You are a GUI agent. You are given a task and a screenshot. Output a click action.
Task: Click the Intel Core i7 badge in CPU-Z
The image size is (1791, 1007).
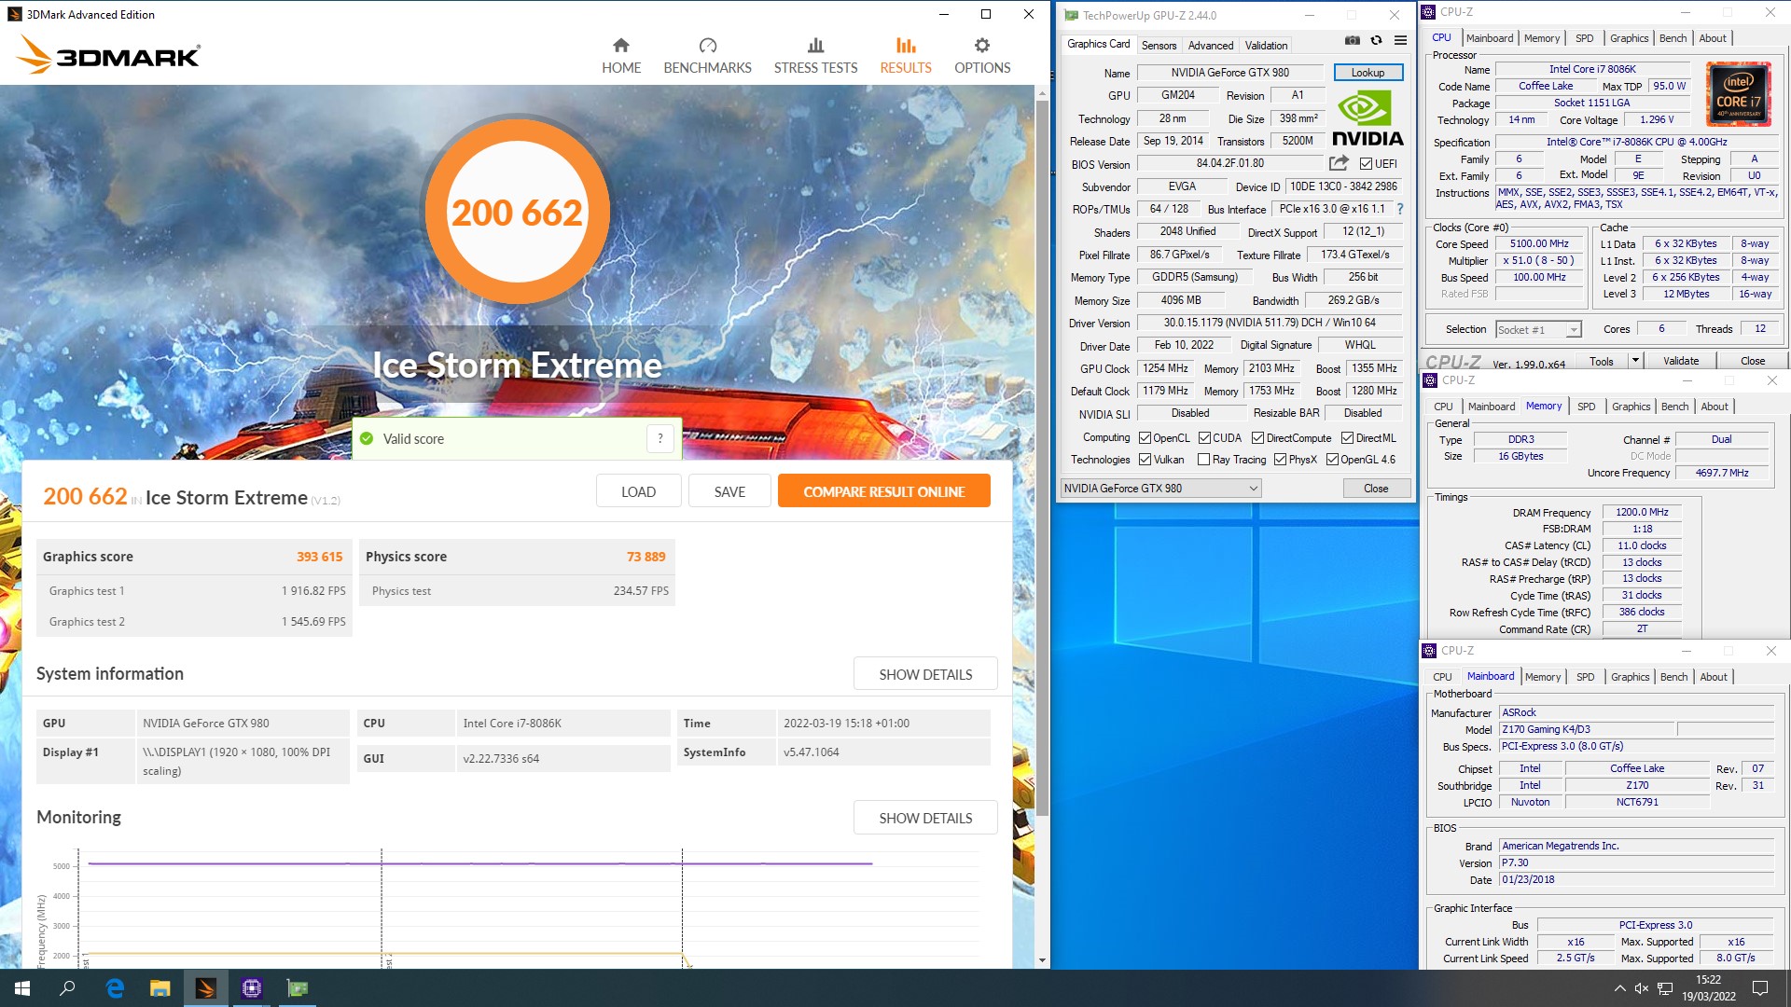coord(1739,94)
